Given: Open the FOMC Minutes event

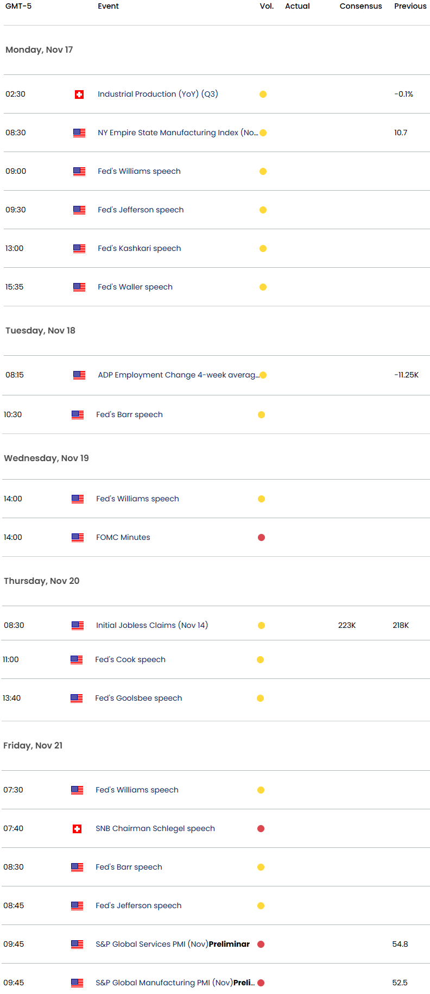Looking at the screenshot, I should point(123,537).
